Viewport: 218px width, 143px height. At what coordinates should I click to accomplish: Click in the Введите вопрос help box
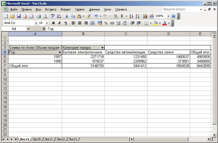181,9
